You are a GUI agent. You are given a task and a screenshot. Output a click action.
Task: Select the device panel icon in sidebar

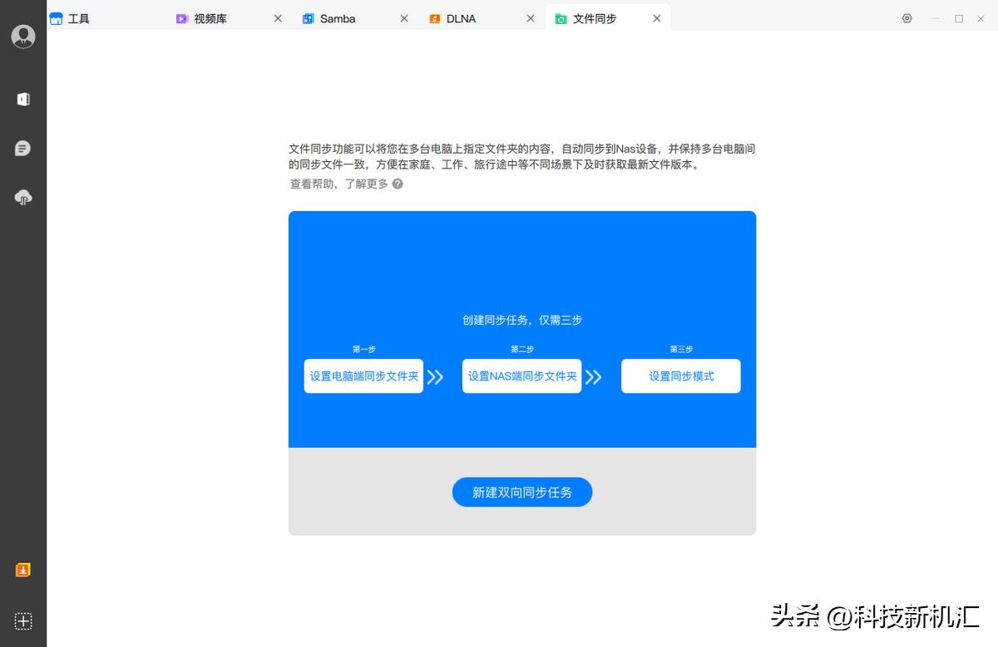pos(23,98)
